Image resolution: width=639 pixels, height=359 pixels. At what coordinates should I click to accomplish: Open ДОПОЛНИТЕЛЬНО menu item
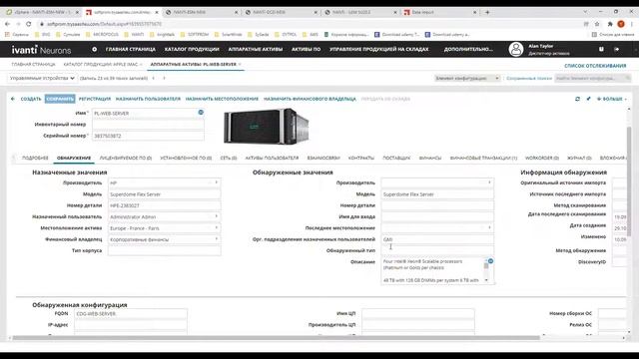468,49
